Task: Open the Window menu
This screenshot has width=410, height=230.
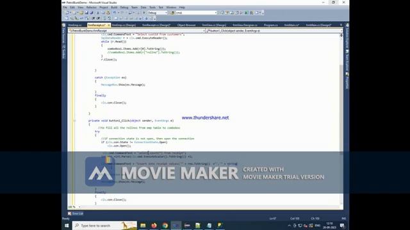Action: [x=171, y=7]
